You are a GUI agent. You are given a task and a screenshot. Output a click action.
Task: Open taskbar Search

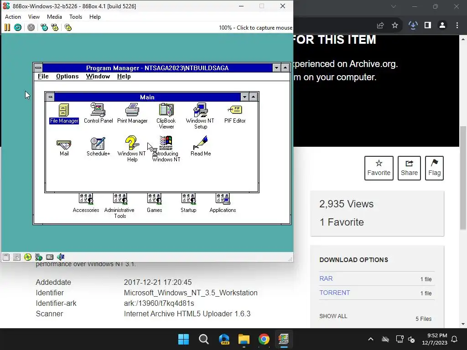[x=204, y=339]
